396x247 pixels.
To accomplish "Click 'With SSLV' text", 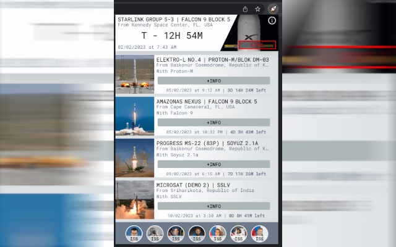I will tap(169, 196).
